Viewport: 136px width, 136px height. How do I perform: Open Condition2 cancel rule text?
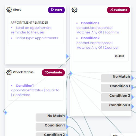point(97,43)
